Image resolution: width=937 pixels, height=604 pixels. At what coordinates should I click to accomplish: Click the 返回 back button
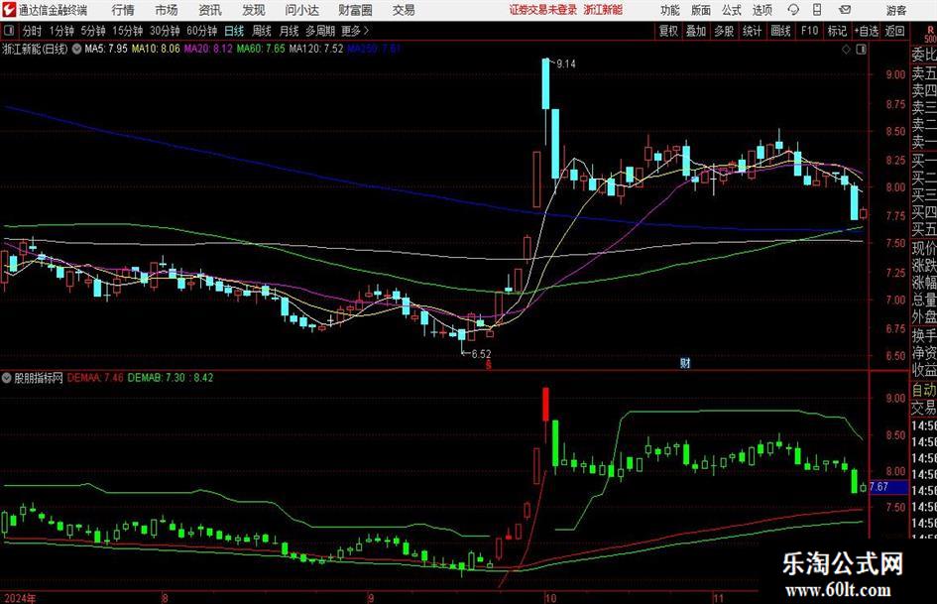pos(894,31)
